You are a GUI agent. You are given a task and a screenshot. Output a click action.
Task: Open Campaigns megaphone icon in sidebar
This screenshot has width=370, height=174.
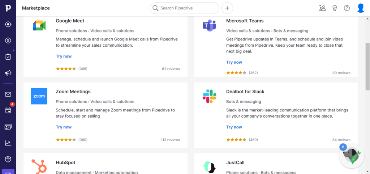[x=8, y=73]
